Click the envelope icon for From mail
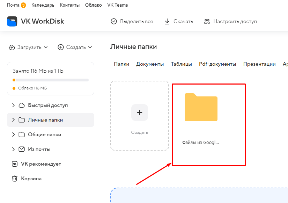Image resolution: width=288 pixels, height=203 pixels. (x=22, y=149)
